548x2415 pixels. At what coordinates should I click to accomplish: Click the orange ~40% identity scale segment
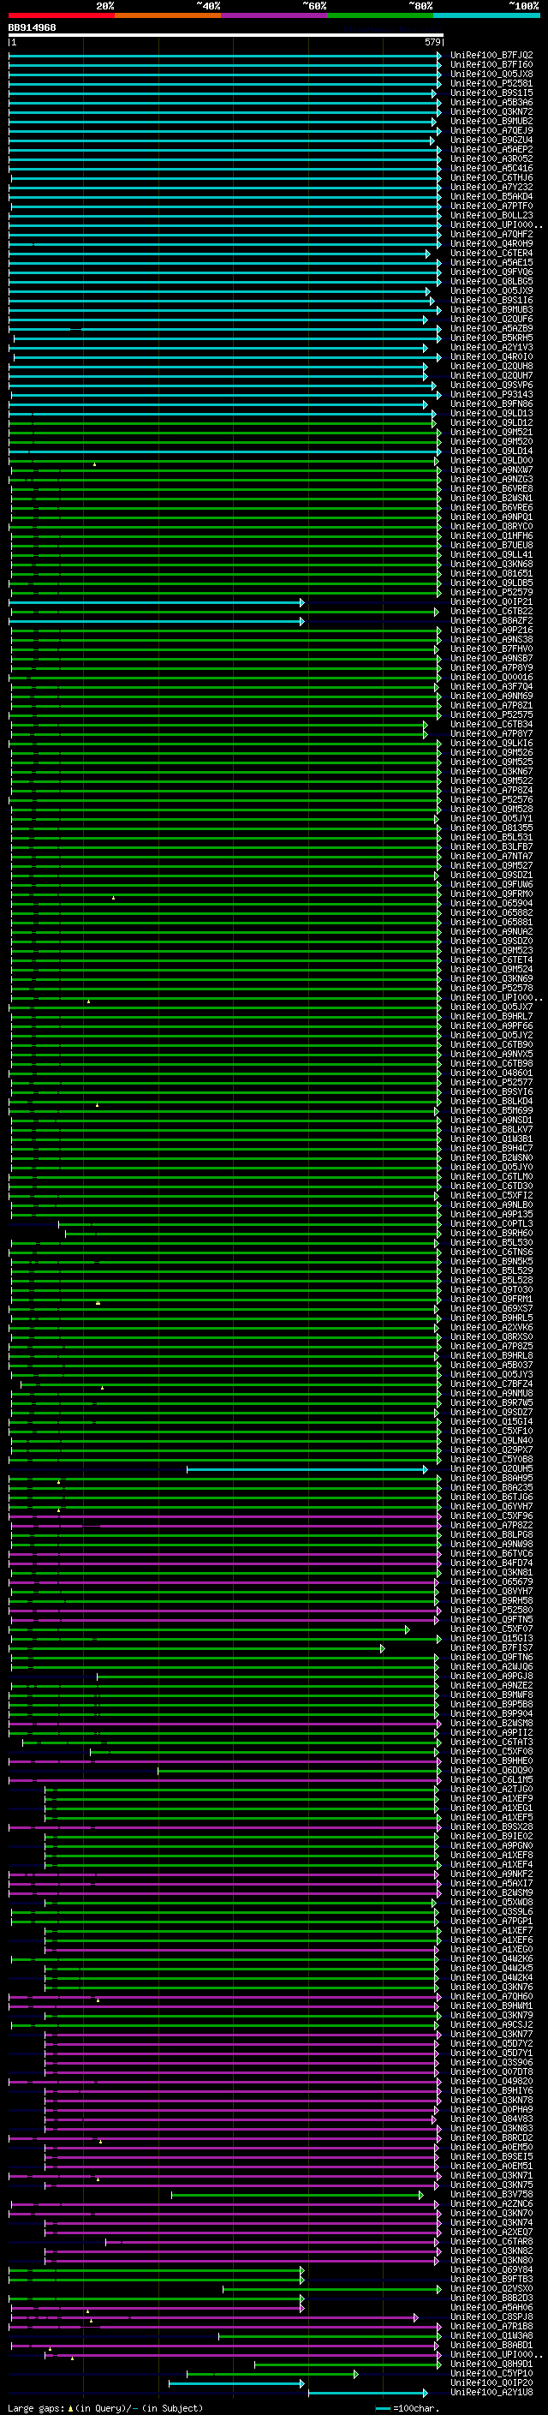point(168,15)
